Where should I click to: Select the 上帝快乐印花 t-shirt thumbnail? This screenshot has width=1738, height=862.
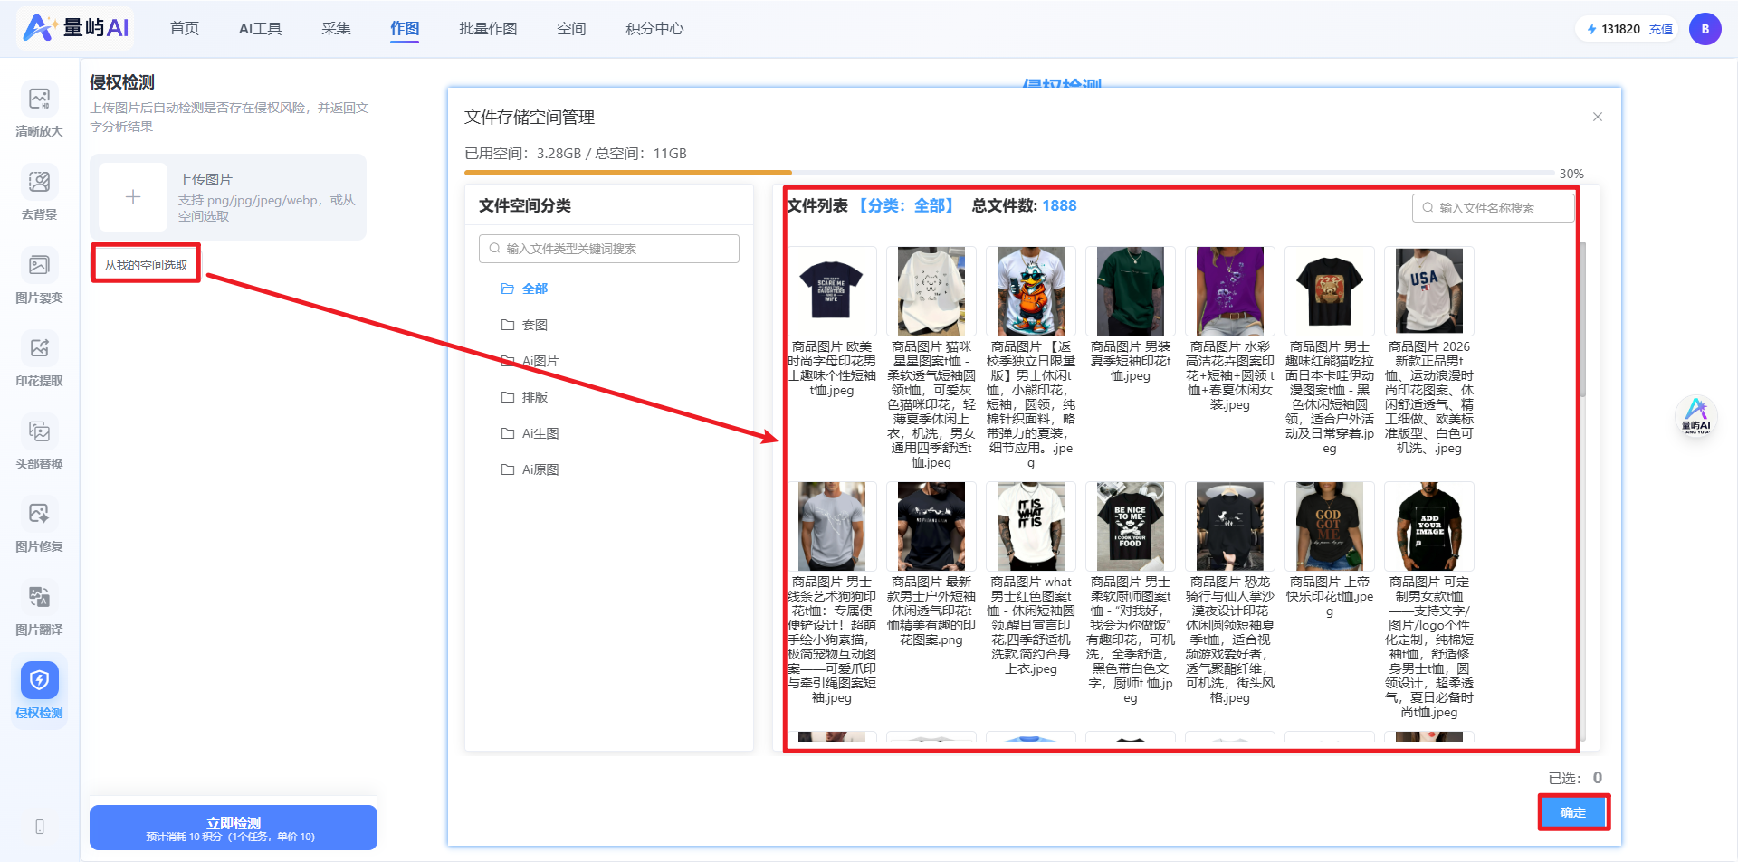pyautogui.click(x=1330, y=526)
